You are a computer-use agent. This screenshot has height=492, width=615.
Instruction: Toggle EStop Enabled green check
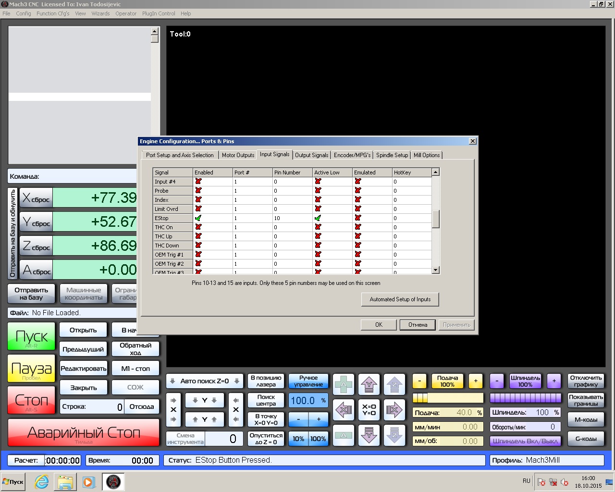coord(198,218)
